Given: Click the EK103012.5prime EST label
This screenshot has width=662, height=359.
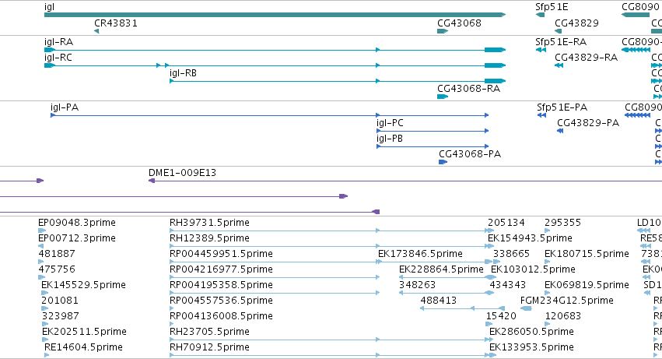Looking at the screenshot, I should tap(533, 269).
